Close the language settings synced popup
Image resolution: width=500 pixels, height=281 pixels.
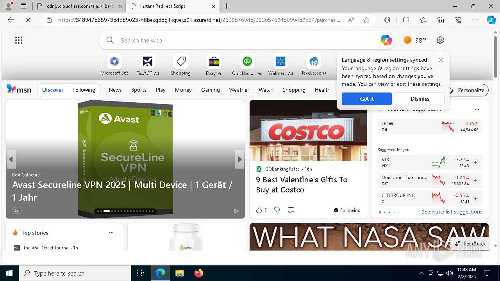(441, 60)
